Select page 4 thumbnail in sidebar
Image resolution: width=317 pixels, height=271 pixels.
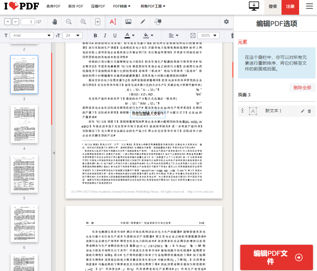[x=24, y=124]
